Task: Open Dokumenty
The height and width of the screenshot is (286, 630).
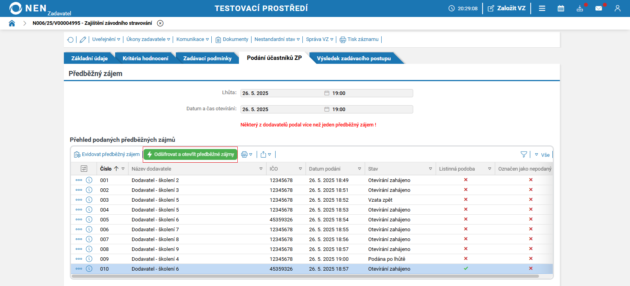Action: 232,39
